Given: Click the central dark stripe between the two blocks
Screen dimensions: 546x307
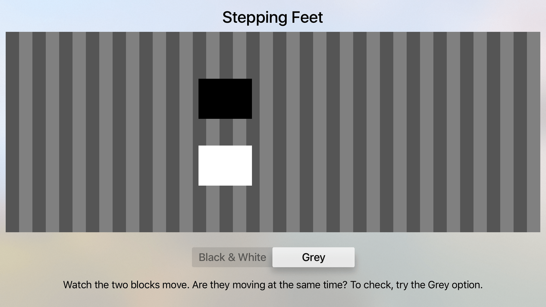Looking at the screenshot, I should (x=226, y=132).
